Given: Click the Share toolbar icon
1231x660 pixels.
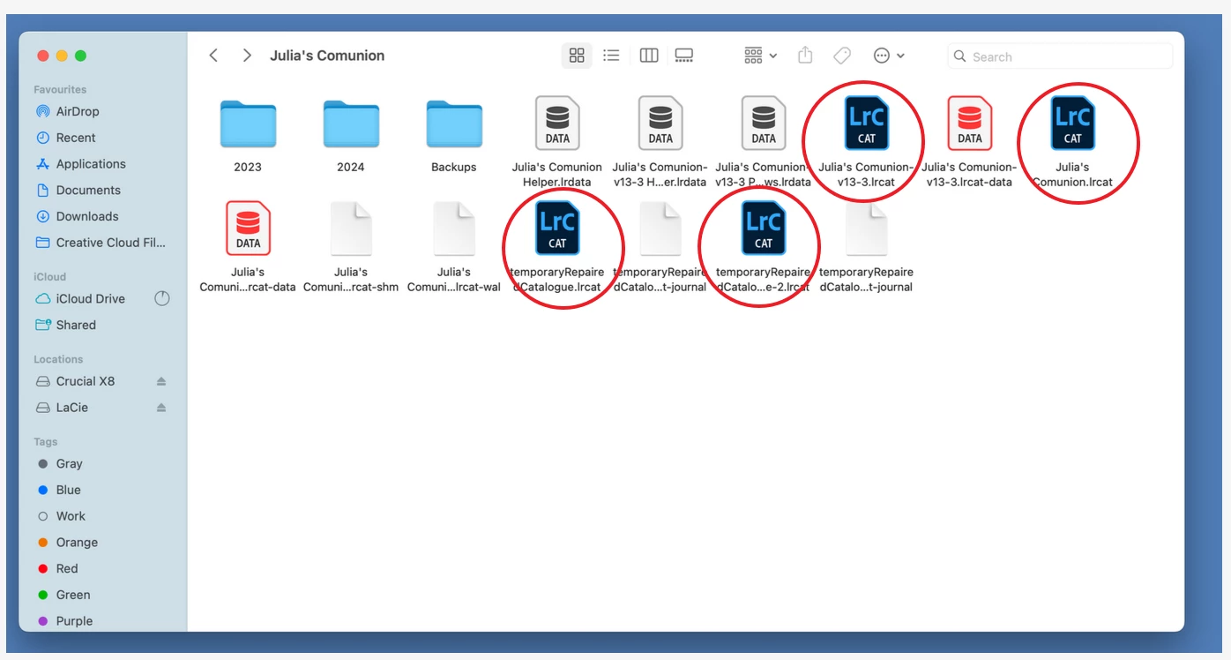Looking at the screenshot, I should click(805, 56).
